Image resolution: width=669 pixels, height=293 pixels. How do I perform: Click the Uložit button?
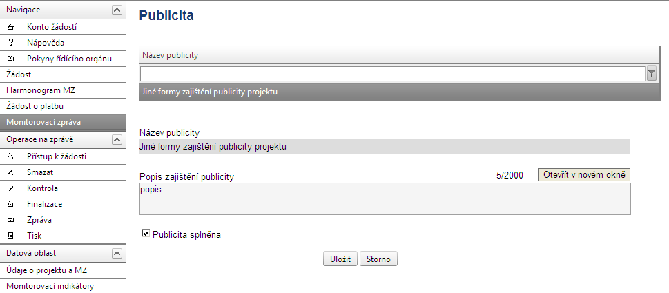pyautogui.click(x=340, y=259)
